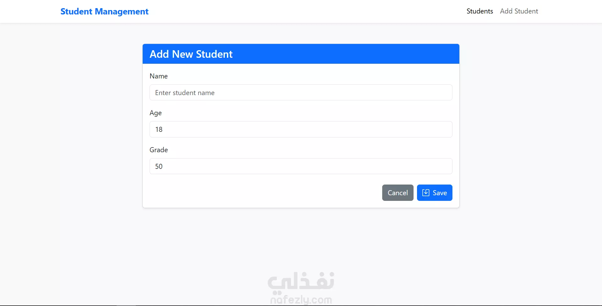Cancel adding the new student
This screenshot has height=306, width=602.
[x=398, y=193]
